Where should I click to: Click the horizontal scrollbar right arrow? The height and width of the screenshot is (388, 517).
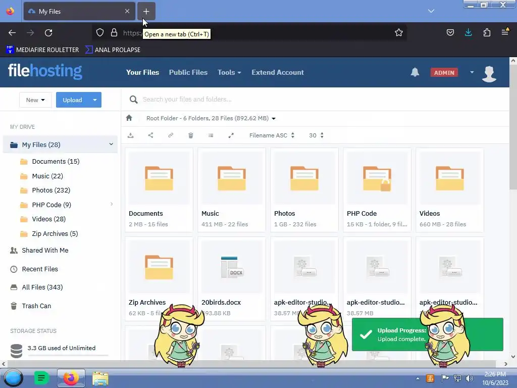click(506, 364)
